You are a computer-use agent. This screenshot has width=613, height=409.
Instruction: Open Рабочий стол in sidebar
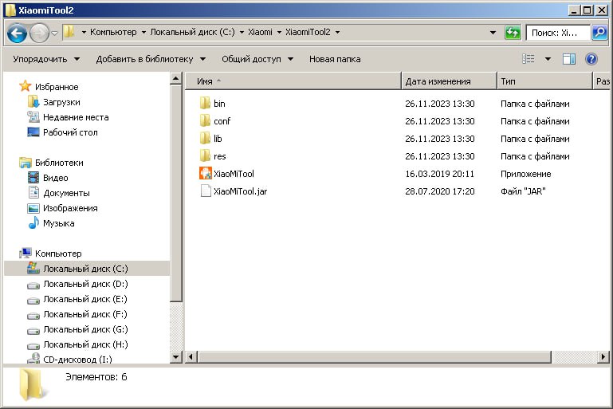click(69, 132)
